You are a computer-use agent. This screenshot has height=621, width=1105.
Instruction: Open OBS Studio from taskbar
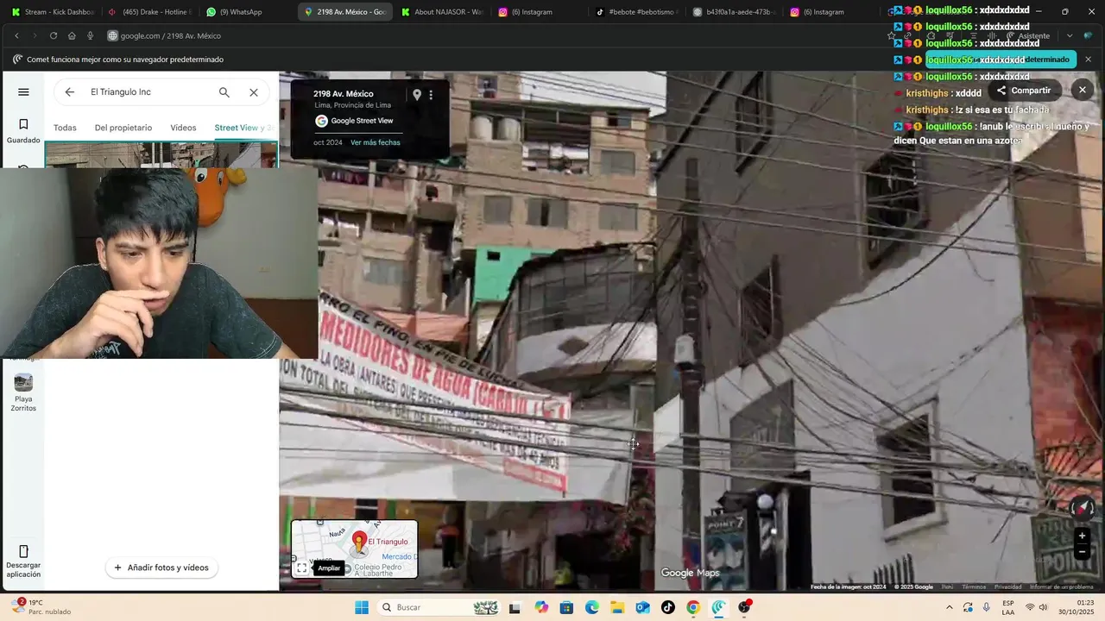click(x=744, y=607)
